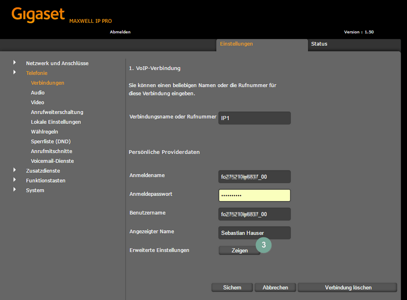Expand the System menu arrow
The width and height of the screenshot is (407, 300).
coord(15,190)
